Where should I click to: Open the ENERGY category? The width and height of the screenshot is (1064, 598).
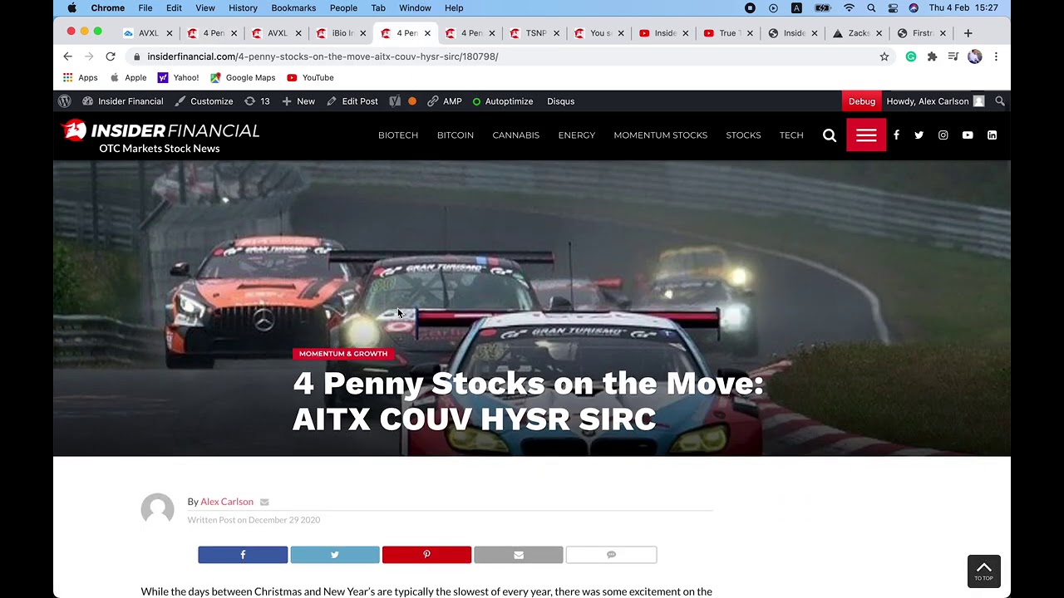coord(577,135)
